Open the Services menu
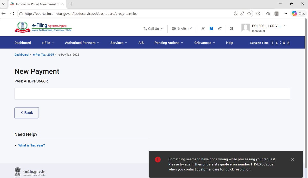Screen dimensions: 308x178 [119, 43]
